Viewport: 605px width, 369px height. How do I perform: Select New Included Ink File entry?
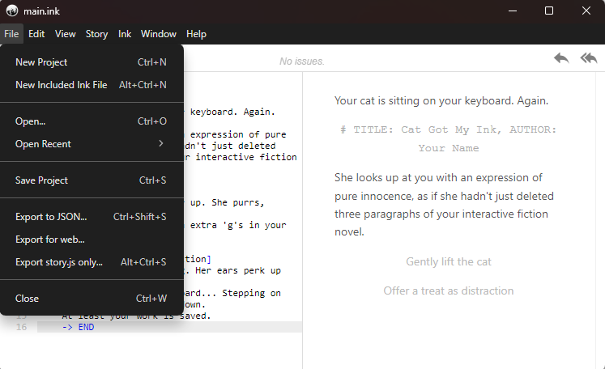click(92, 85)
